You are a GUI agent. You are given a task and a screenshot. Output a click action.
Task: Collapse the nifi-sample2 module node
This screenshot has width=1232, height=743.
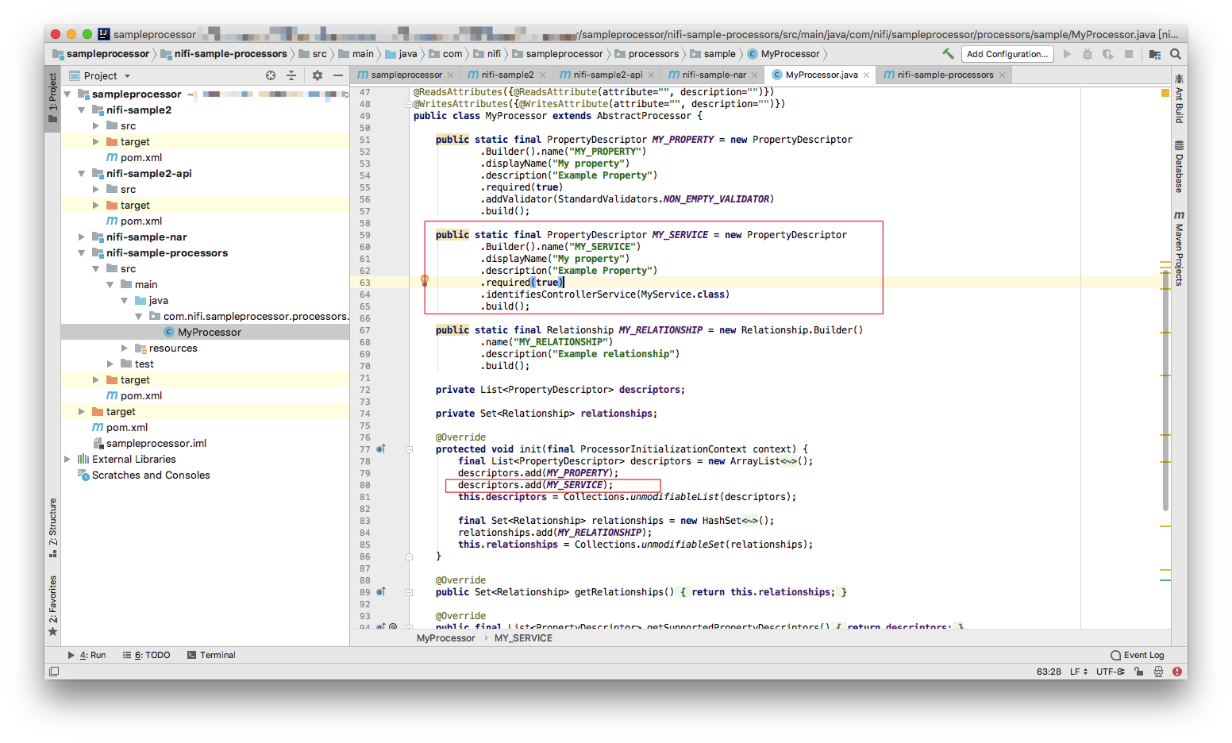pyautogui.click(x=82, y=110)
